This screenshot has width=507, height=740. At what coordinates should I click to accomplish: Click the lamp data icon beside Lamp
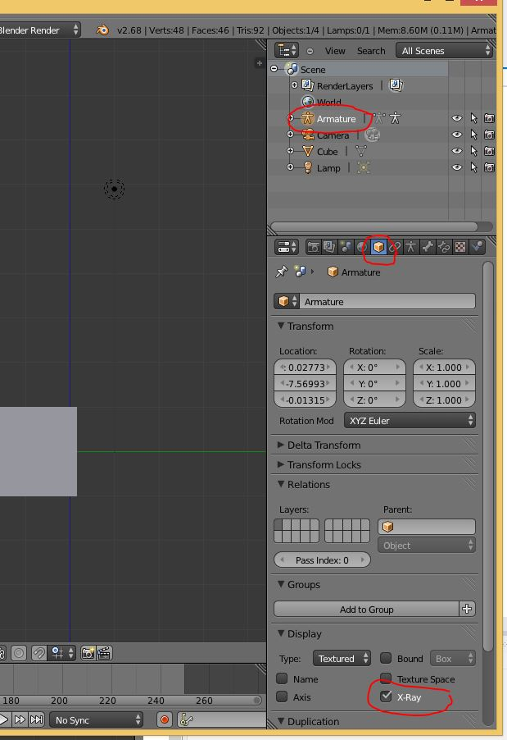point(364,167)
